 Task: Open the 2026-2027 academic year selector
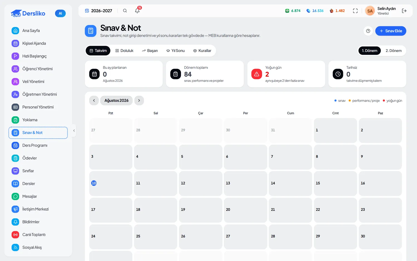coord(99,11)
